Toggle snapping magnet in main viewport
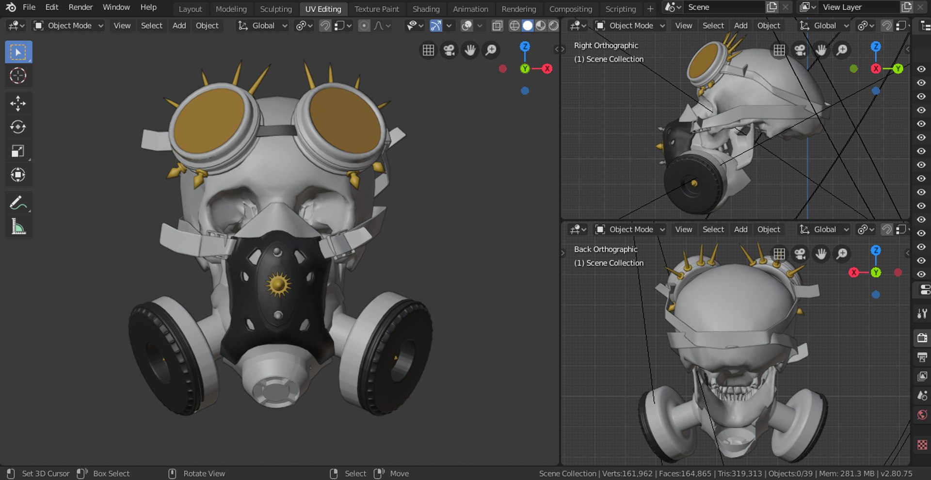This screenshot has width=931, height=480. [x=325, y=26]
